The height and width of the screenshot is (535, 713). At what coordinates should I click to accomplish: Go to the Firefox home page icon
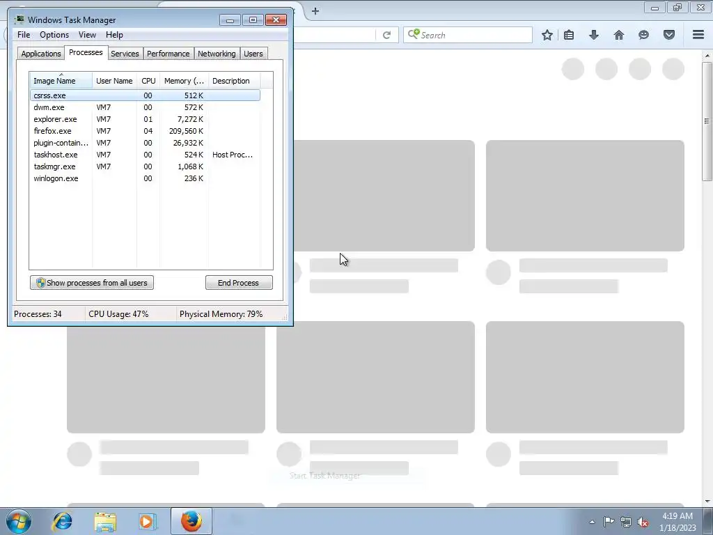(619, 35)
